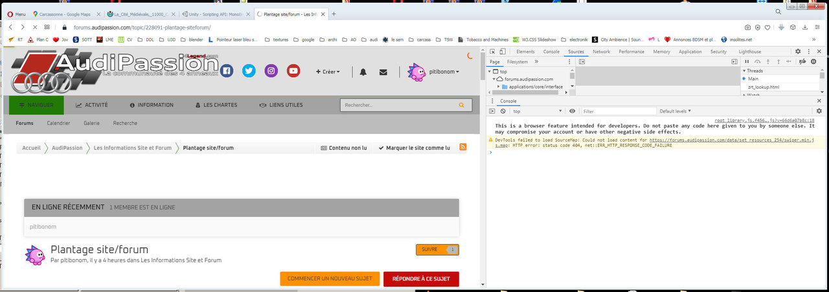Click the YouTube icon in header
Viewport: 829px width, 292px height.
293,71
